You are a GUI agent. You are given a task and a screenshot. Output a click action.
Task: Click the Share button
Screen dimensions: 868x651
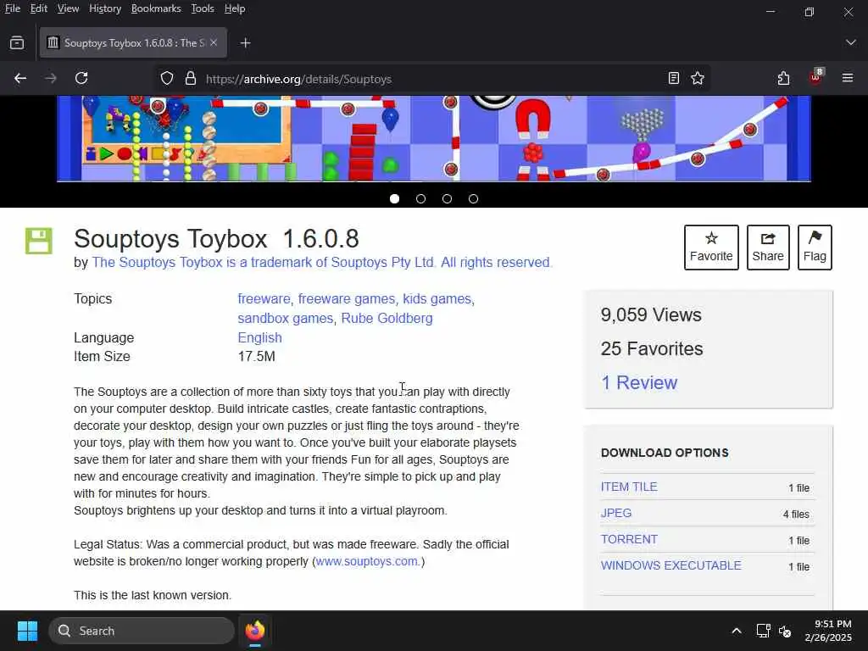pyautogui.click(x=768, y=248)
